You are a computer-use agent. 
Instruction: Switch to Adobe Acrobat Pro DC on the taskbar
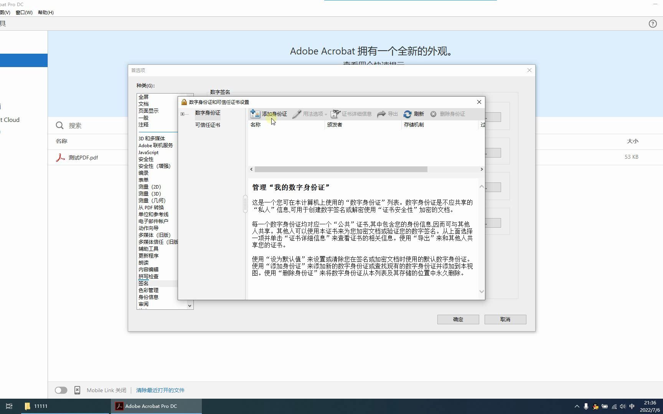click(x=156, y=406)
